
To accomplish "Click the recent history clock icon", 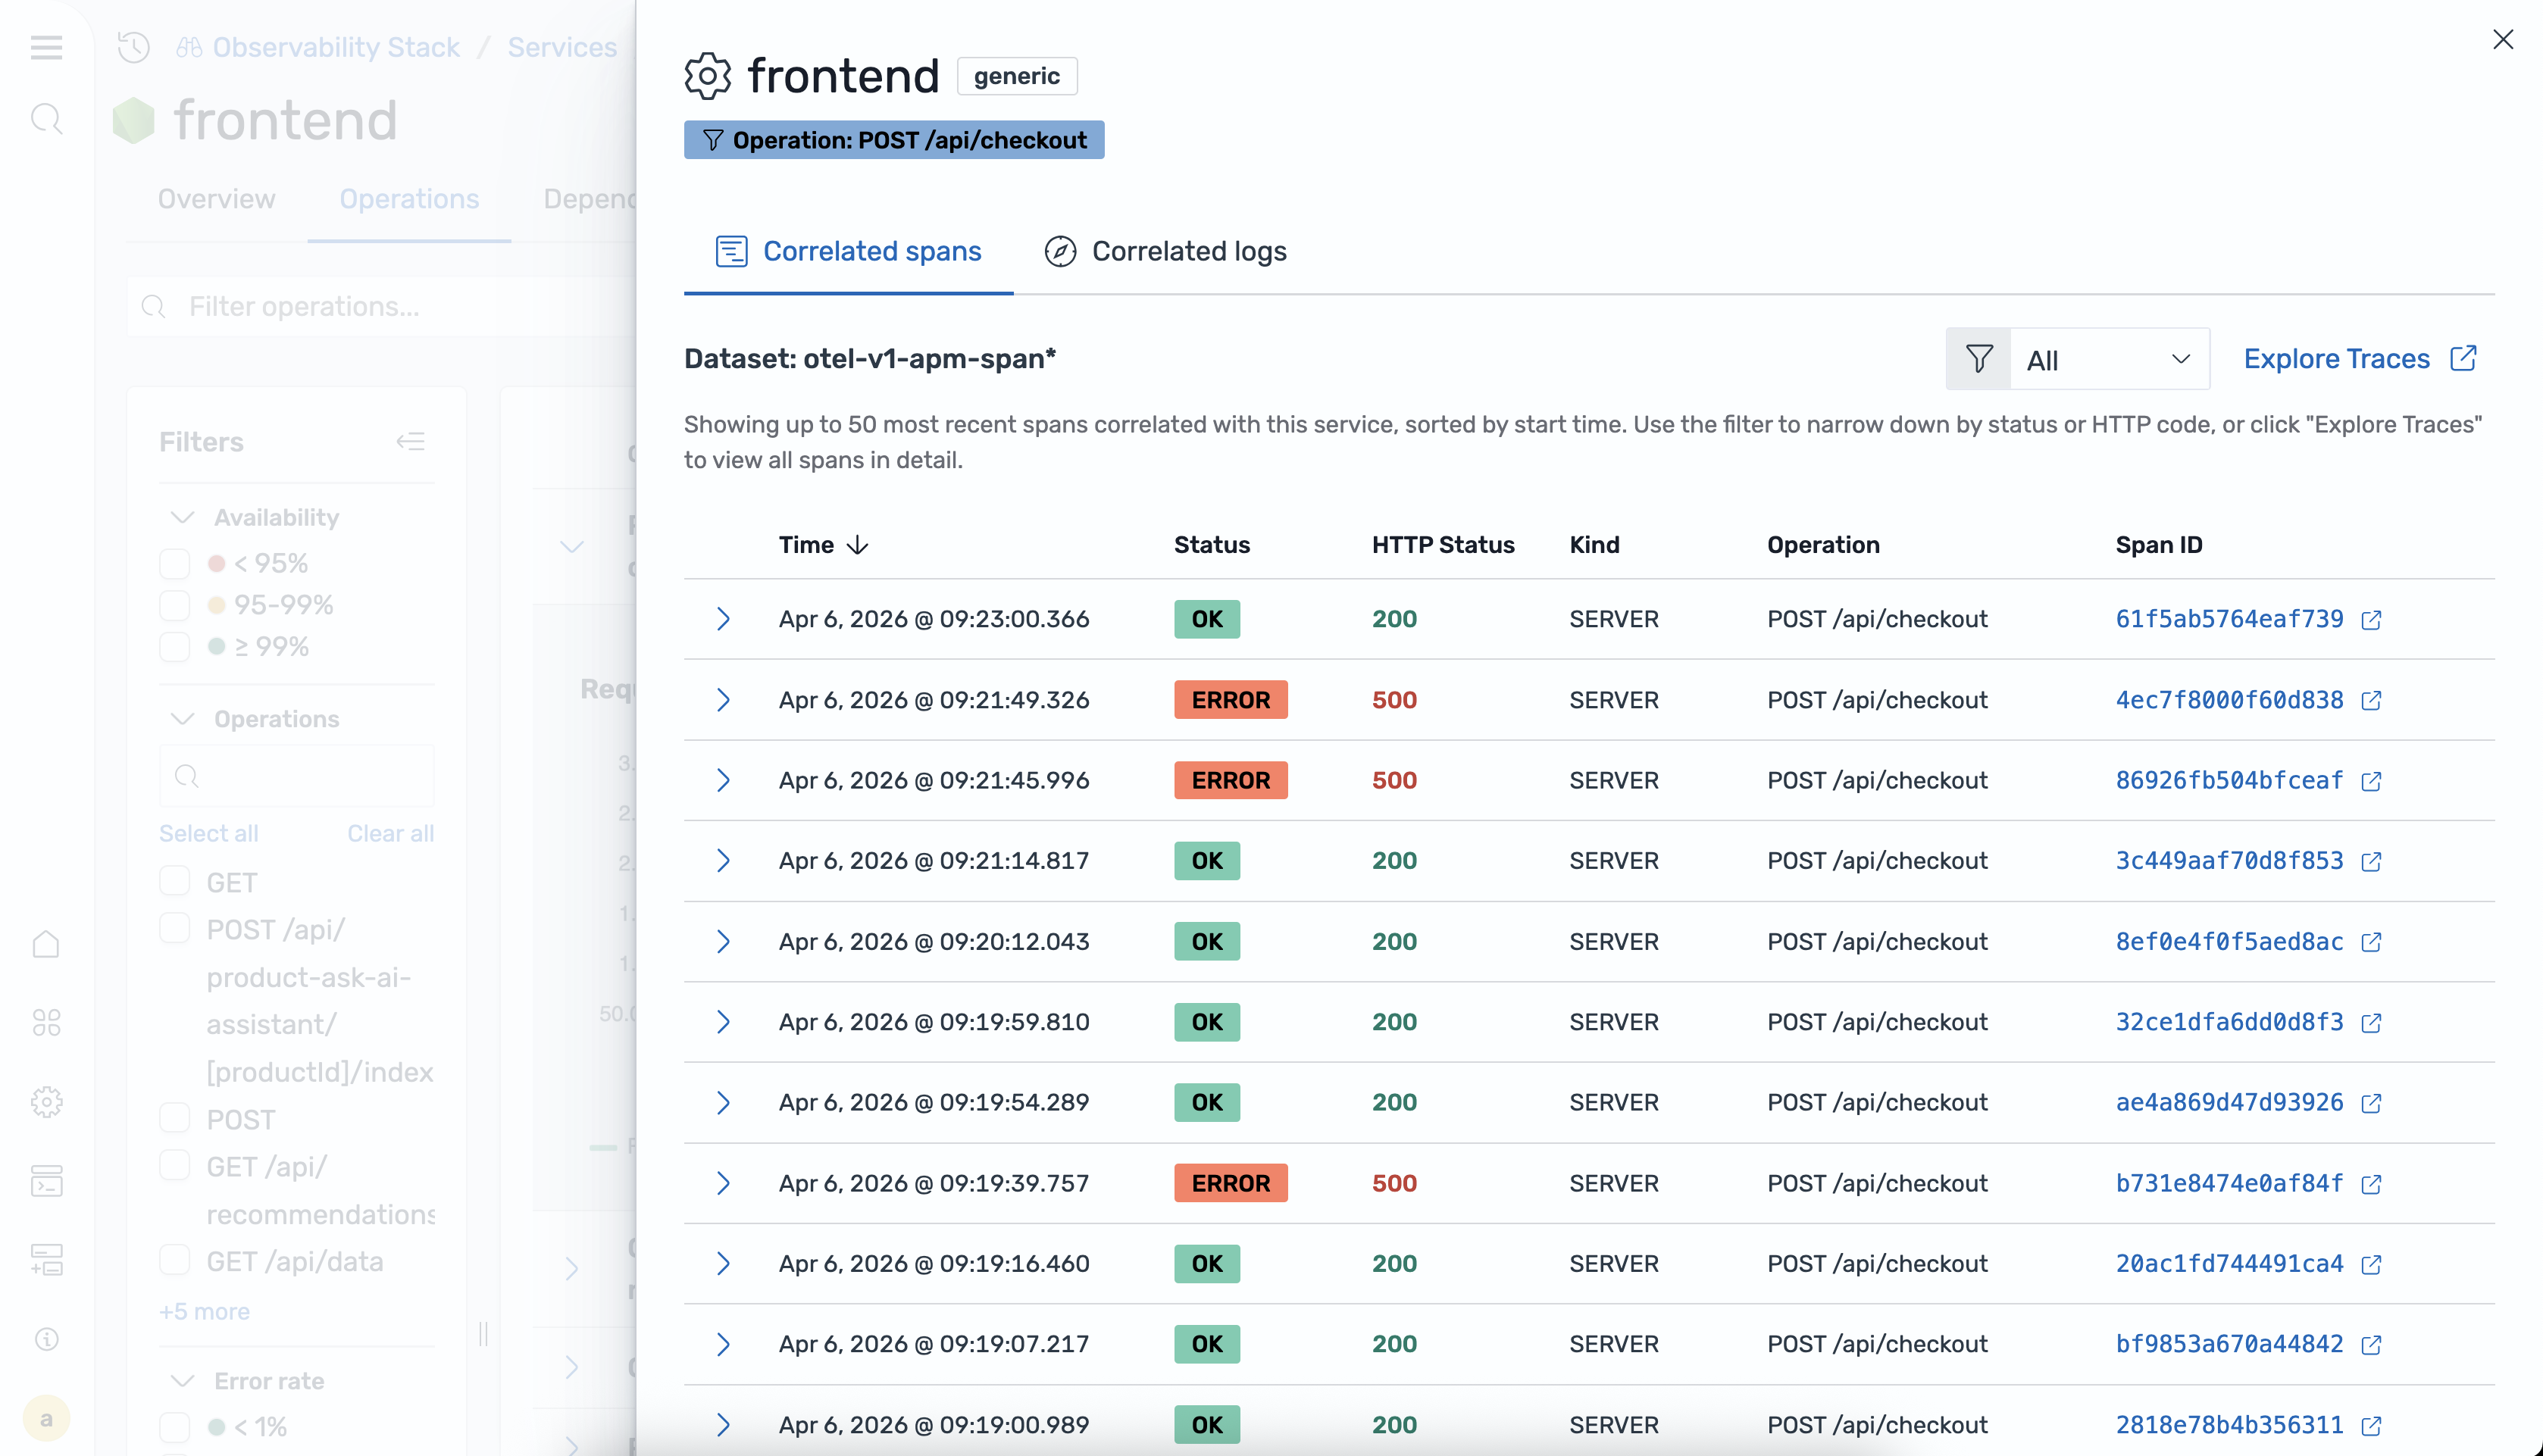I will [x=134, y=47].
